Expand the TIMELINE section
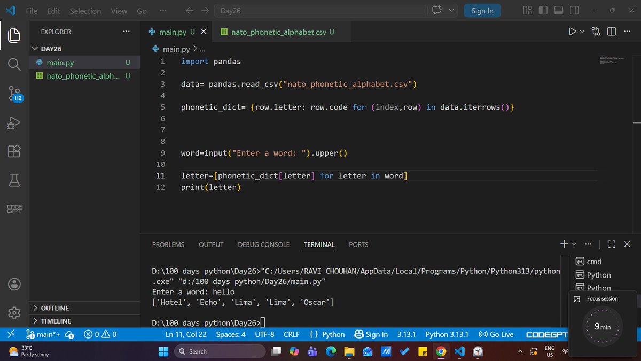The height and width of the screenshot is (361, 641). tap(83, 321)
